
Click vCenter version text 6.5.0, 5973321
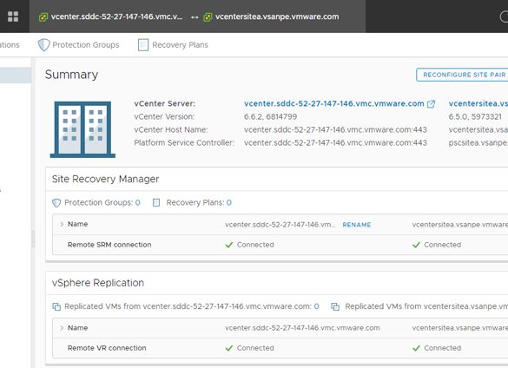click(x=475, y=116)
